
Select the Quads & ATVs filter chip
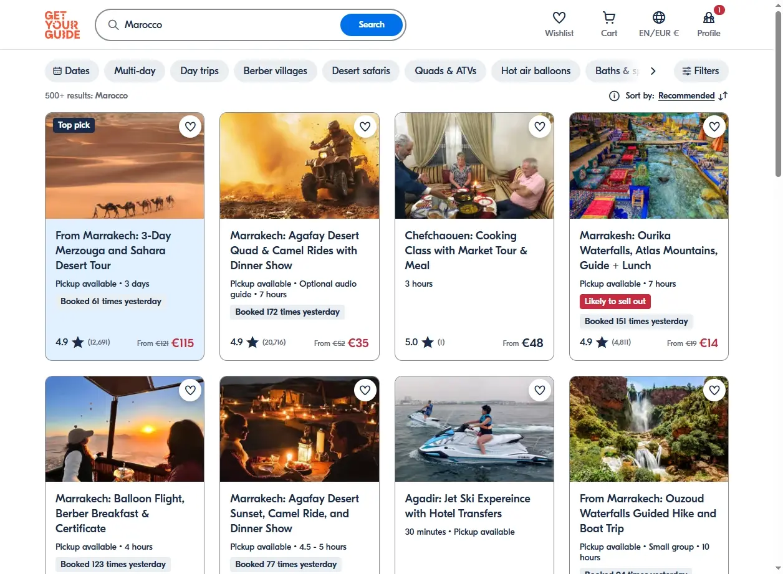[x=446, y=71]
